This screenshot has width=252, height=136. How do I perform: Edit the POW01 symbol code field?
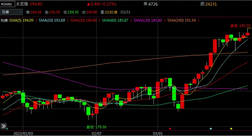tap(7, 4)
